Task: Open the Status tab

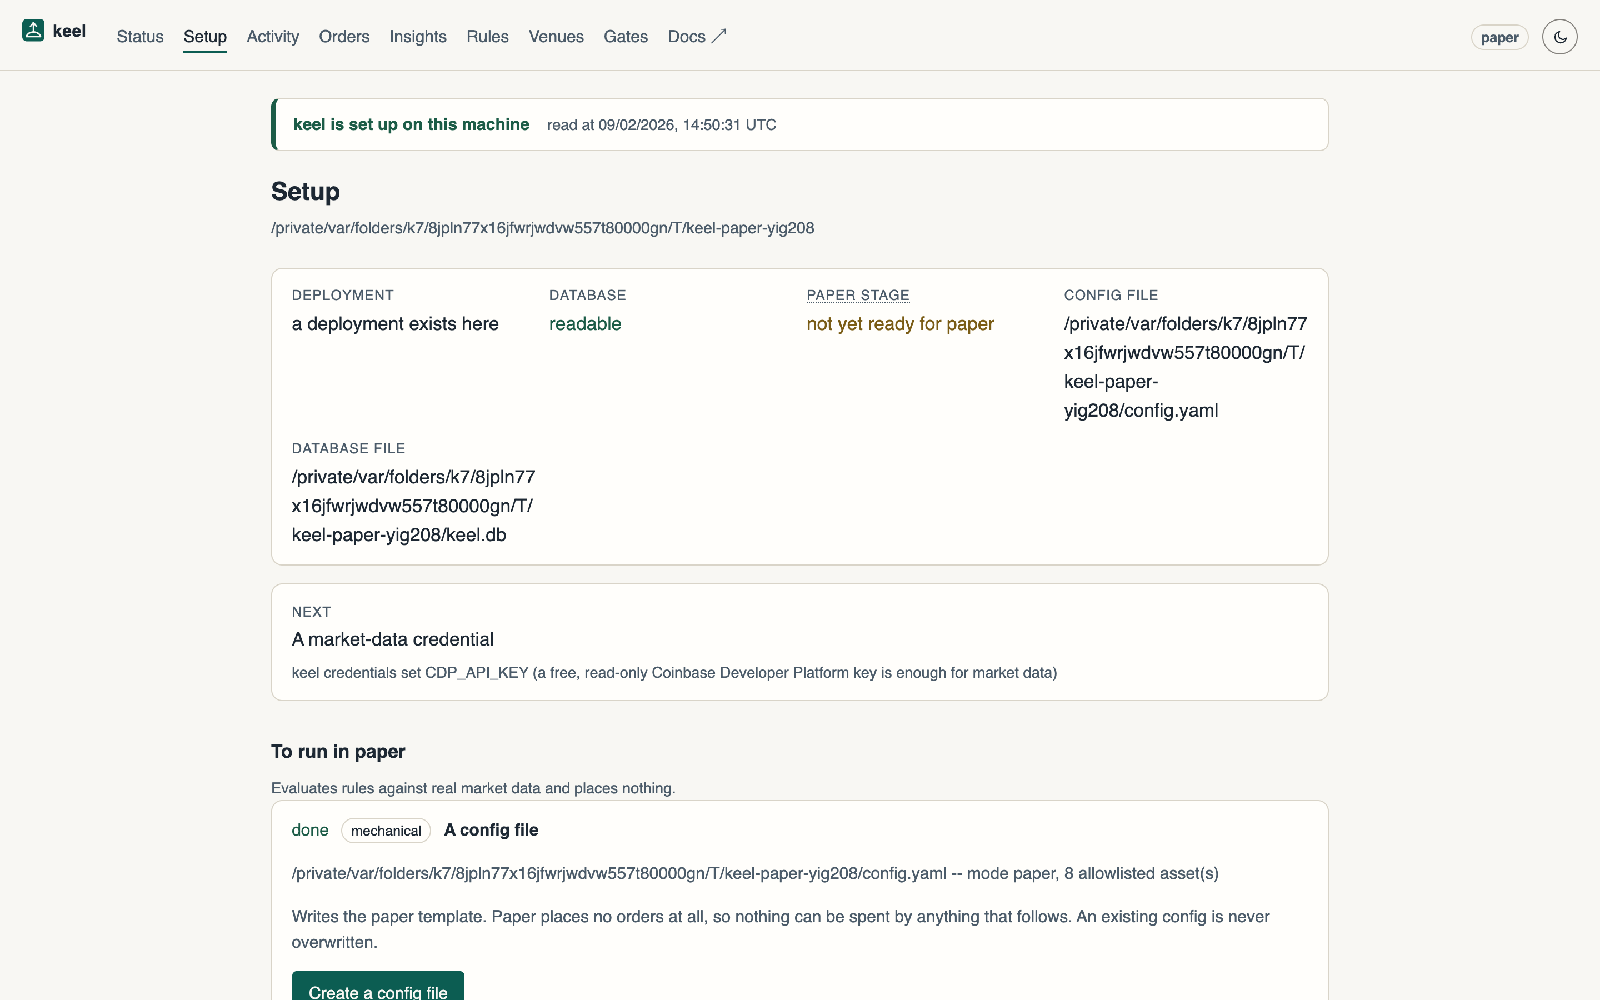Action: pos(140,36)
